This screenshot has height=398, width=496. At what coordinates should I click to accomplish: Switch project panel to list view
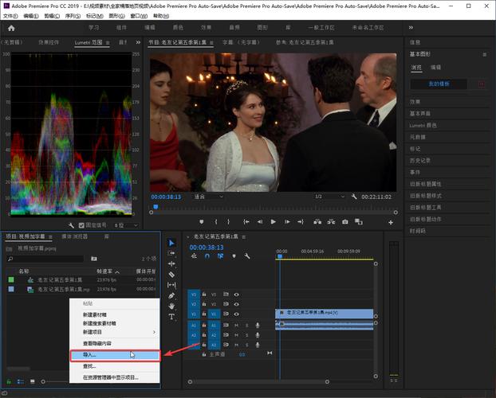pos(21,381)
